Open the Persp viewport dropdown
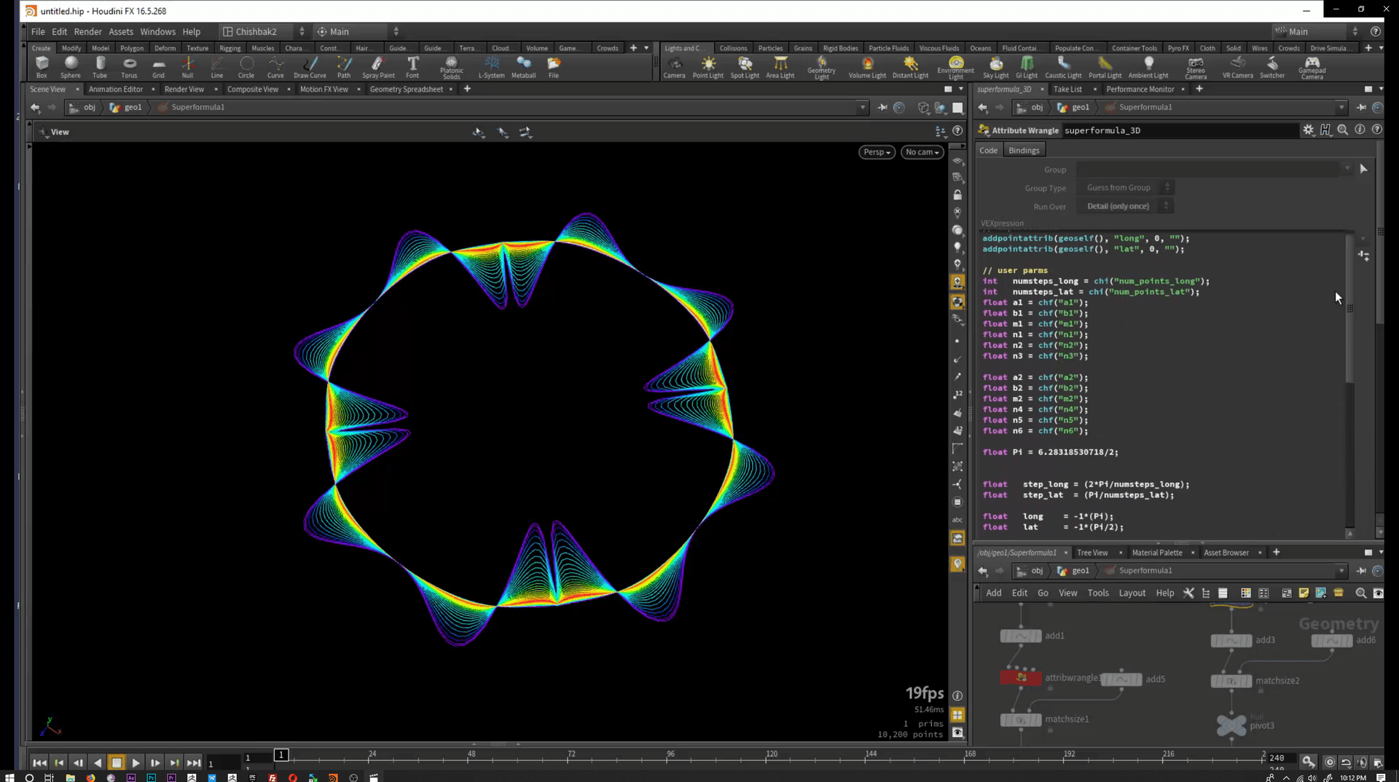Screen dimensions: 1399x782 (x=876, y=152)
